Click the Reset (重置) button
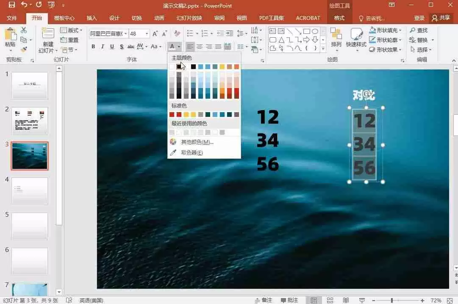This screenshot has width=458, height=304. coord(70,40)
